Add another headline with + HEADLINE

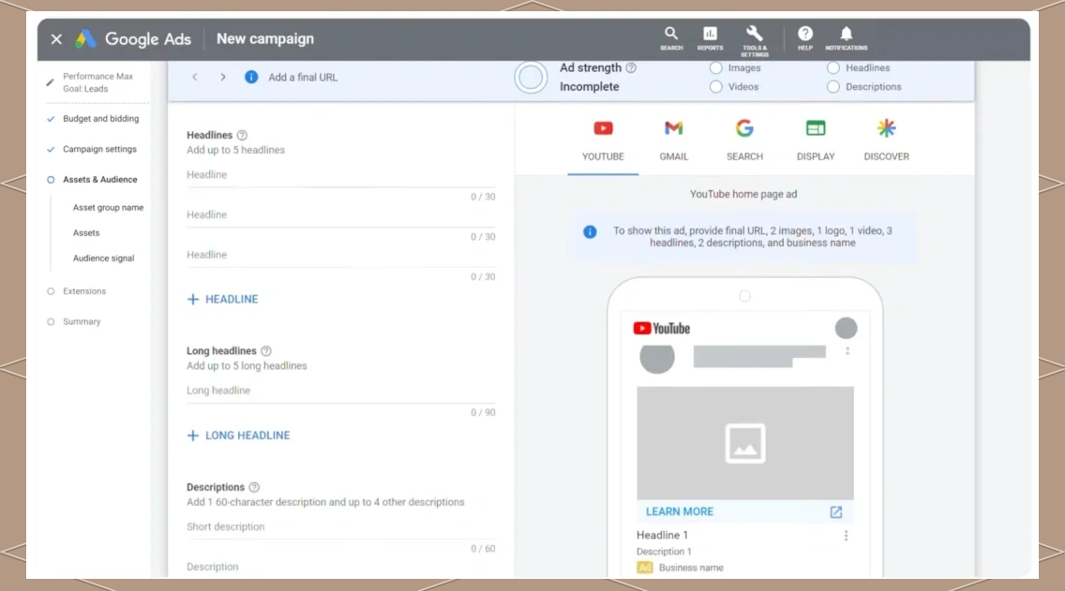223,299
